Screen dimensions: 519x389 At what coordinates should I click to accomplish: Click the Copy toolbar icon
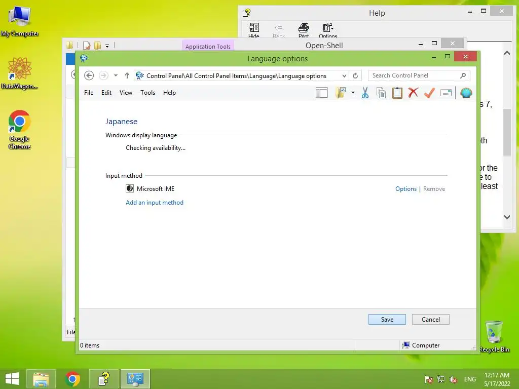pos(381,93)
